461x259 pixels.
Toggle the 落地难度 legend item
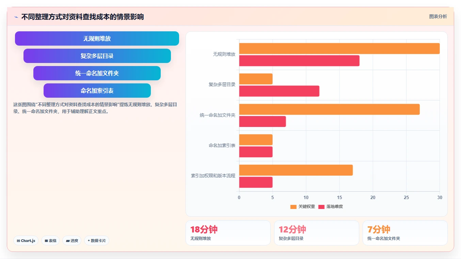[x=331, y=207]
